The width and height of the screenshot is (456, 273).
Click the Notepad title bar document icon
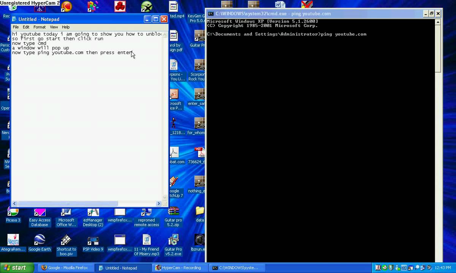[14, 19]
